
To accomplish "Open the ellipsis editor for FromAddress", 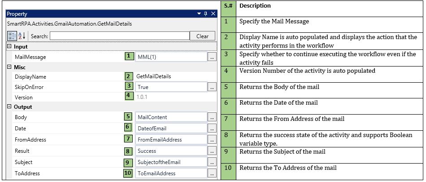I will [213, 140].
